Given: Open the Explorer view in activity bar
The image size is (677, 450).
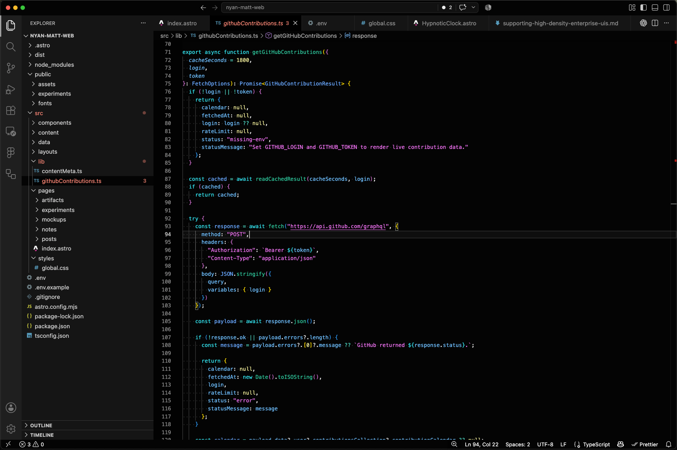Looking at the screenshot, I should [11, 25].
